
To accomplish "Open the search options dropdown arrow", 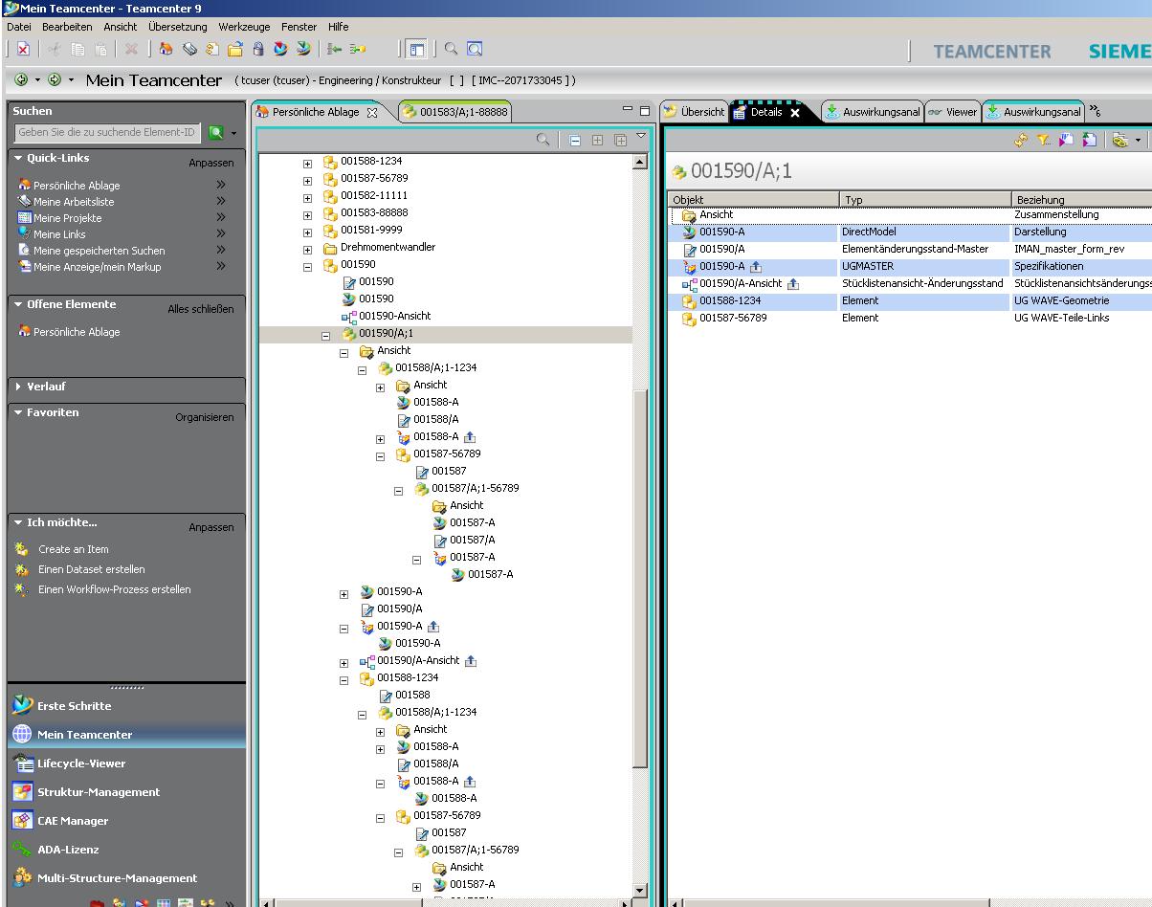I will coord(233,134).
